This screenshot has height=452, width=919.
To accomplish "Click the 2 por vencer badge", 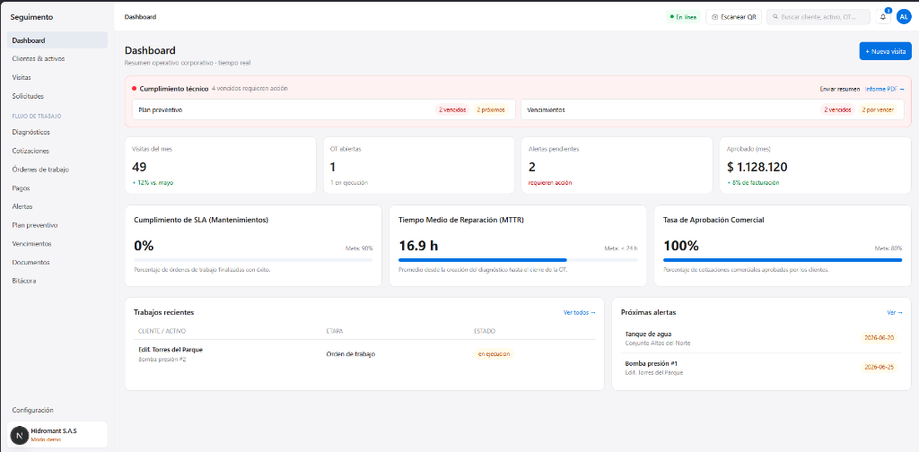I will point(877,109).
